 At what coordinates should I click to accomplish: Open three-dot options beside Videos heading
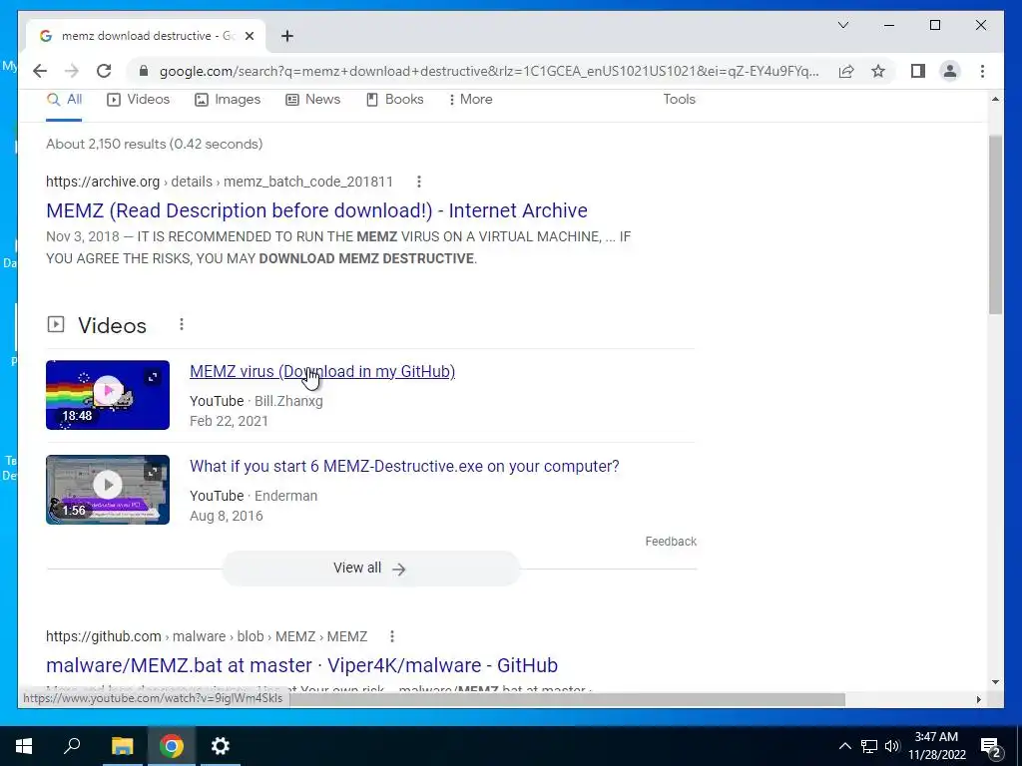tap(182, 324)
